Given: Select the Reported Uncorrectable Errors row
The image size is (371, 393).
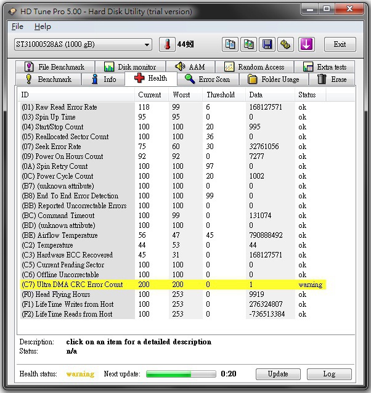Looking at the screenshot, I should 173,206.
